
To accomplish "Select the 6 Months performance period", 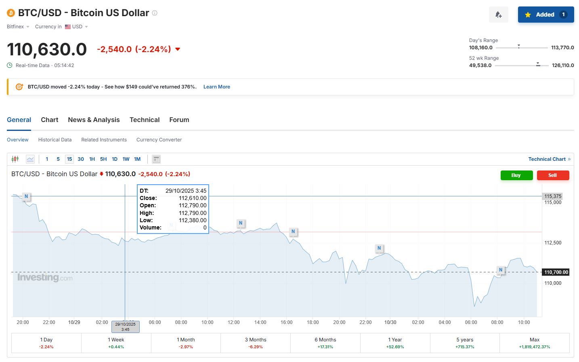I will tap(325, 343).
